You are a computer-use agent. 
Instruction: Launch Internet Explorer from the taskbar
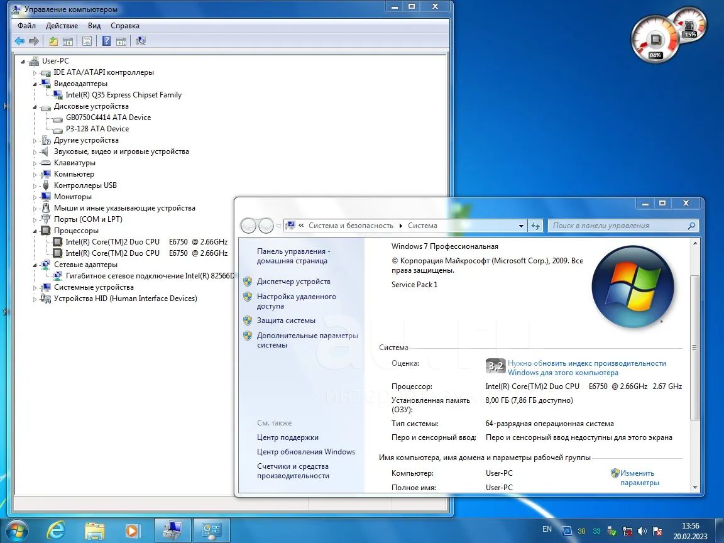point(56,530)
